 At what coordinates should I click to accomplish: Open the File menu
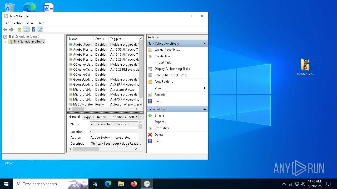[7, 23]
